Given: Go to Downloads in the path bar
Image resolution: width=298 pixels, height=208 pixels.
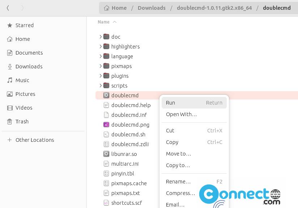Looking at the screenshot, I should pyautogui.click(x=152, y=8).
